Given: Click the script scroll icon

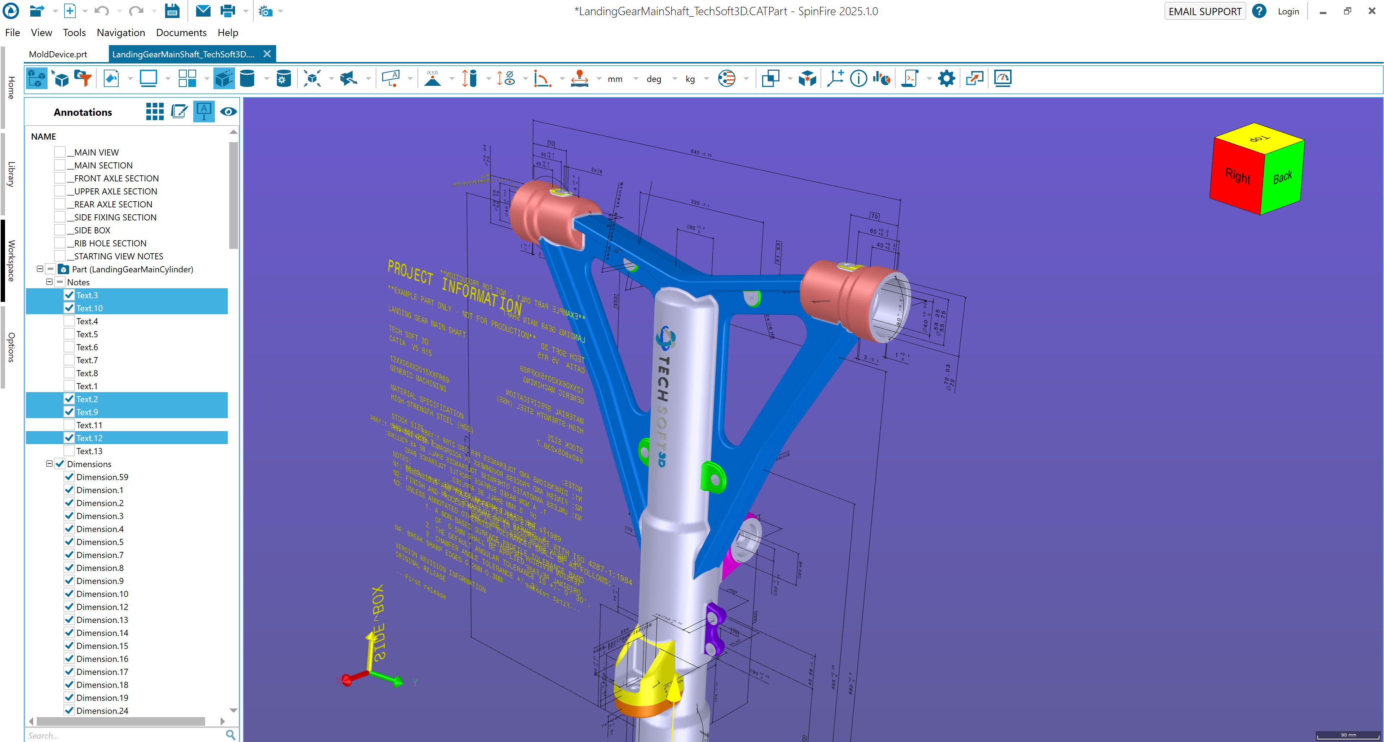Looking at the screenshot, I should tap(910, 79).
